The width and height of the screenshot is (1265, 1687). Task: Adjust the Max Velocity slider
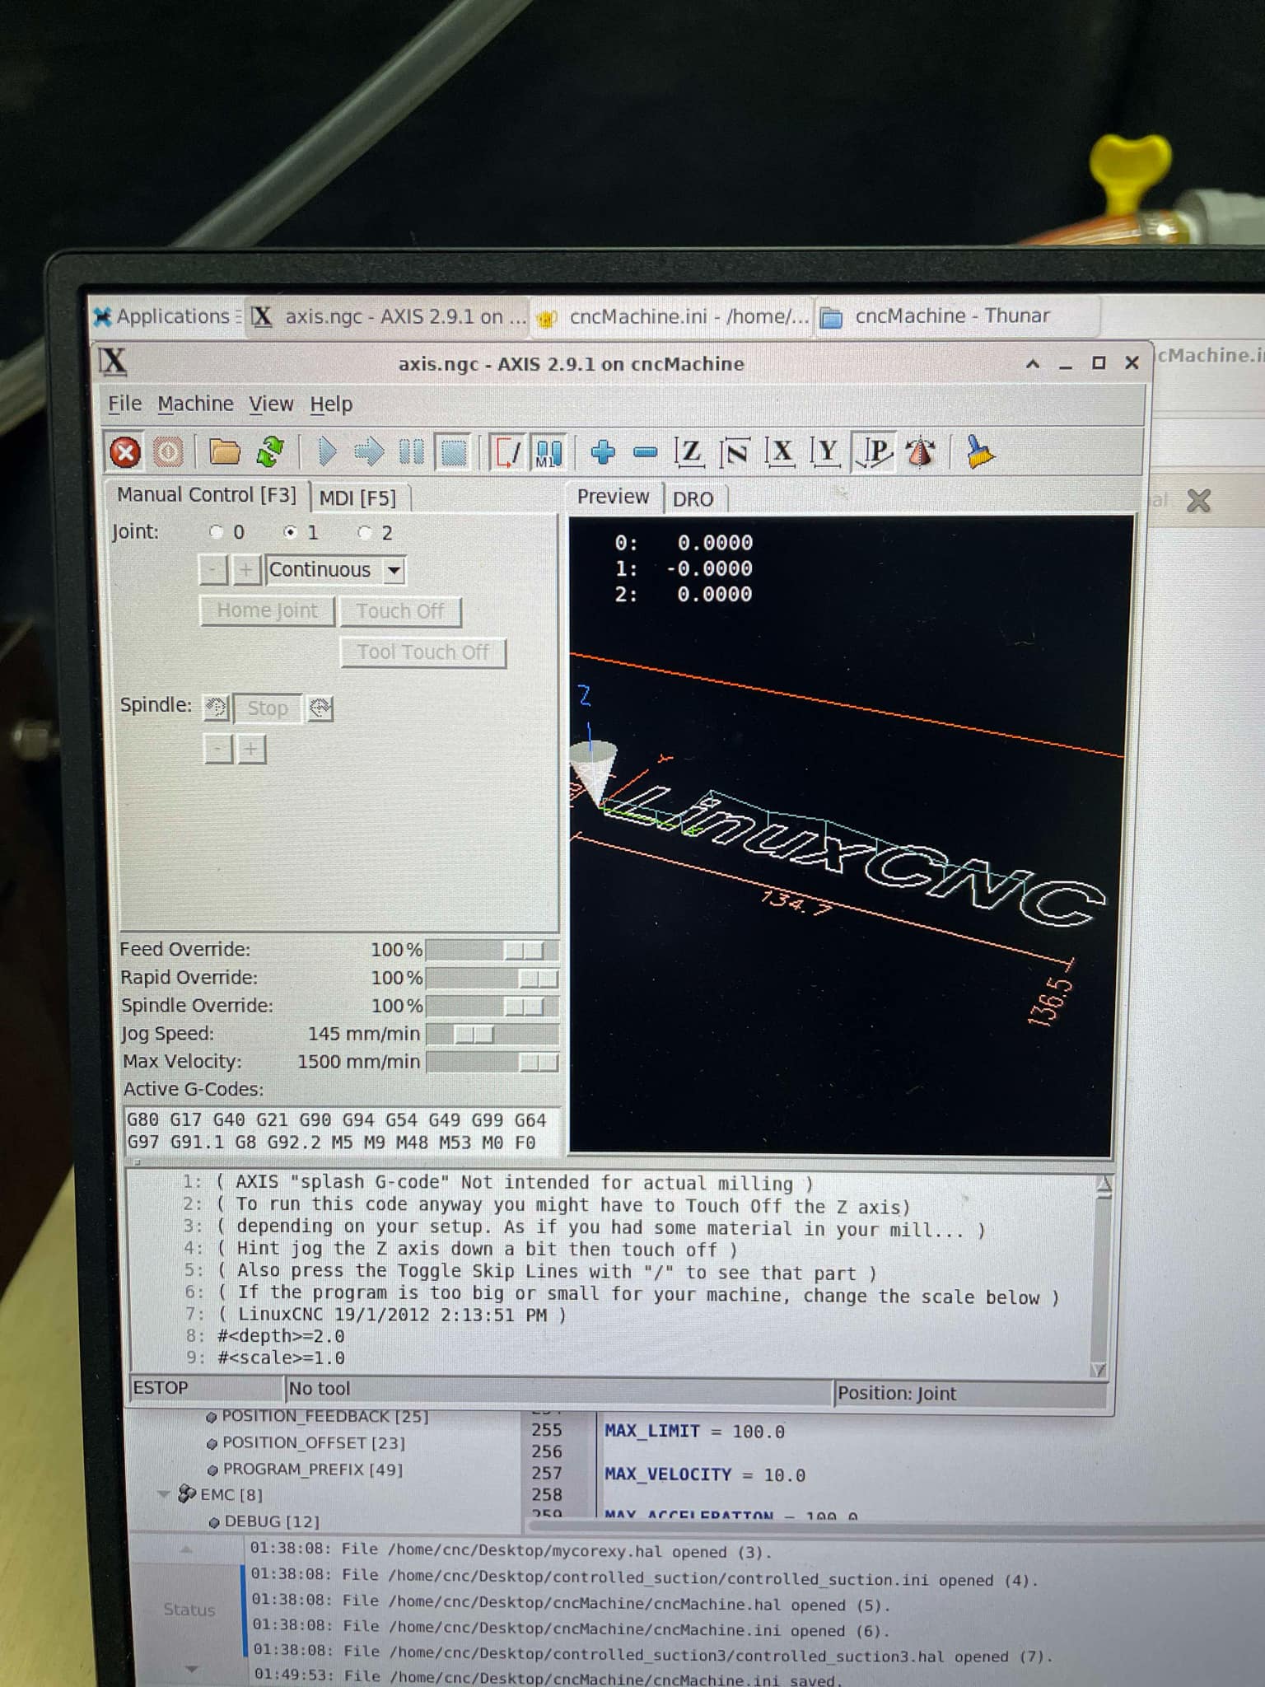tap(492, 1063)
